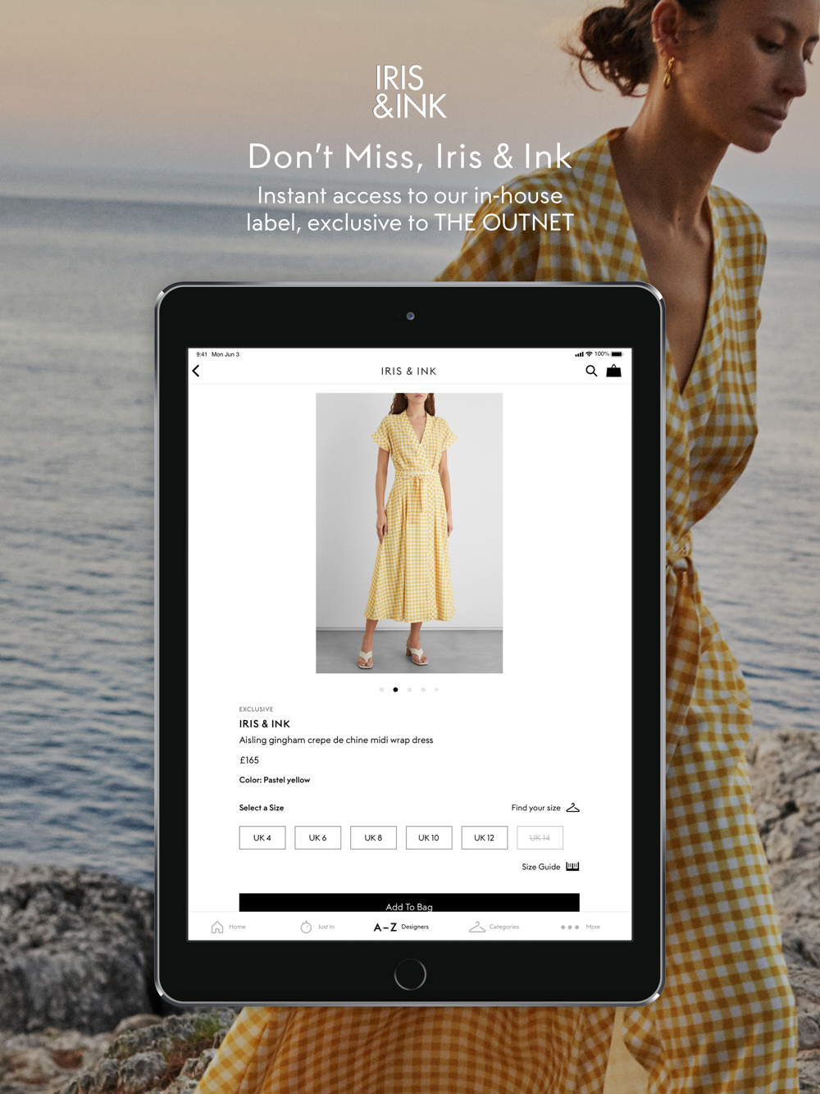This screenshot has height=1094, width=820.
Task: Tap the yellow gingham dress product image
Action: tap(409, 533)
